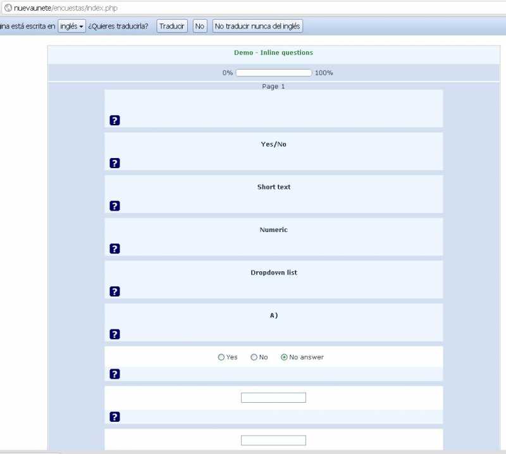Open the inglés language dropdown
The height and width of the screenshot is (454, 506).
(x=71, y=26)
